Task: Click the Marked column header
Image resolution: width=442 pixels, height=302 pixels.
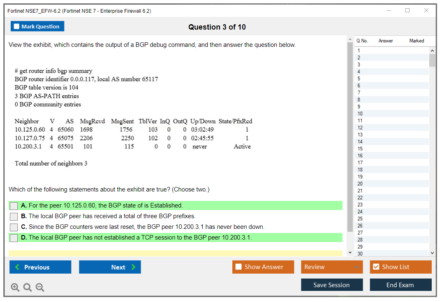Action: 417,41
